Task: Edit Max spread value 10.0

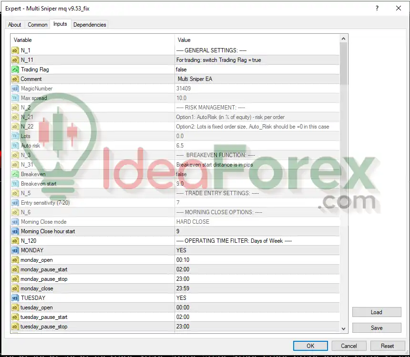Action: pyautogui.click(x=257, y=98)
